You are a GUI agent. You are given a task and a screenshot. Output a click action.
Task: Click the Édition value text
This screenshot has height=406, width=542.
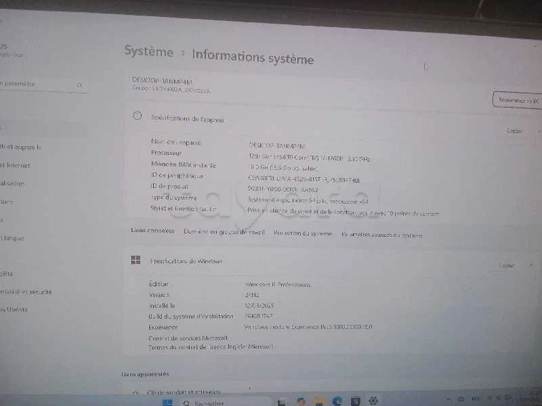pos(278,285)
